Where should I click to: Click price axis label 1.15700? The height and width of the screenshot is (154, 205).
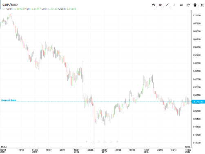tap(196, 135)
